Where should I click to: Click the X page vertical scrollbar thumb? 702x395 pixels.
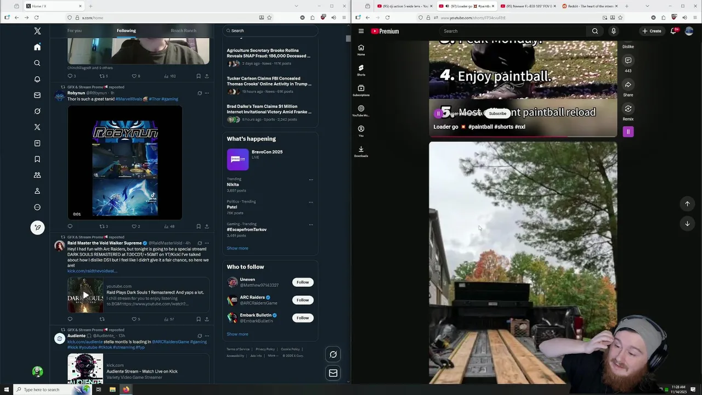348,38
